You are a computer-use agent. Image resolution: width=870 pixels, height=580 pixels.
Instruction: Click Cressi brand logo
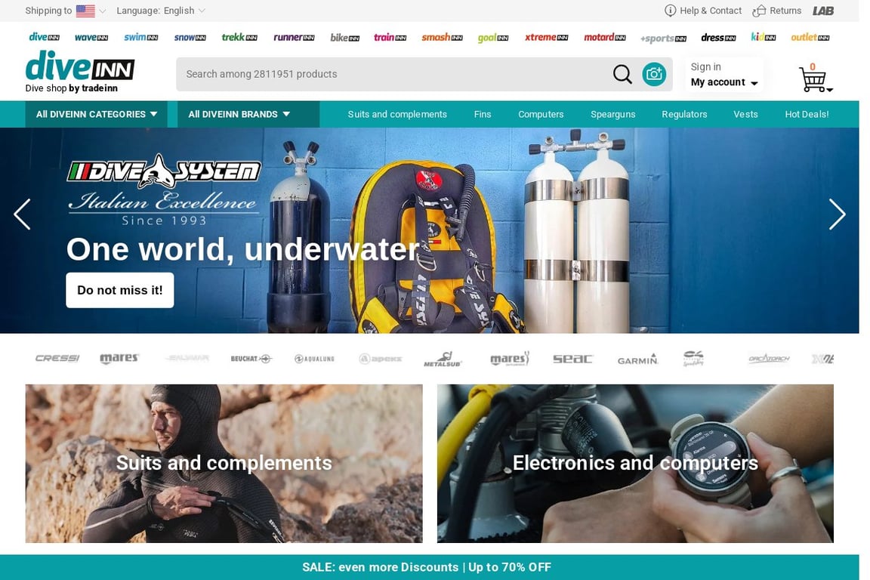click(x=57, y=359)
